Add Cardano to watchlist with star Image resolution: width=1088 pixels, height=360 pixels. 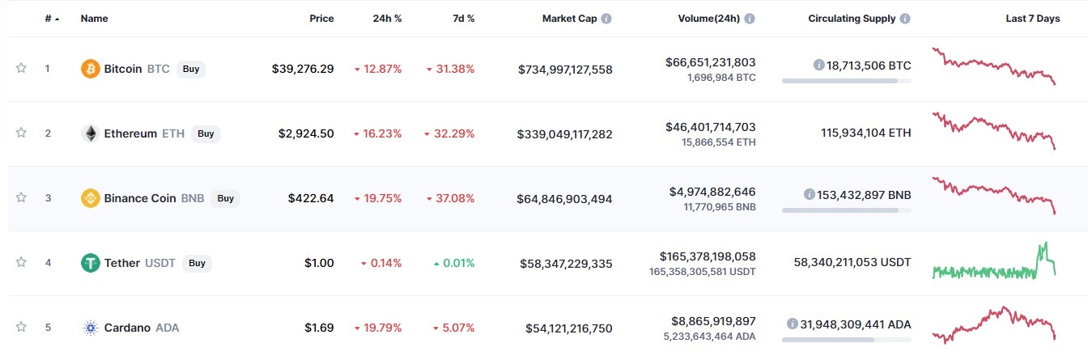[21, 328]
